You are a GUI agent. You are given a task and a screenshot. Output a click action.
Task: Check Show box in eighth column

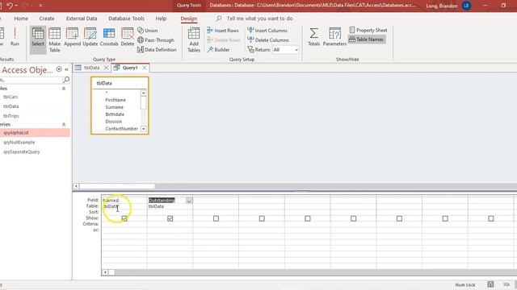click(445, 218)
